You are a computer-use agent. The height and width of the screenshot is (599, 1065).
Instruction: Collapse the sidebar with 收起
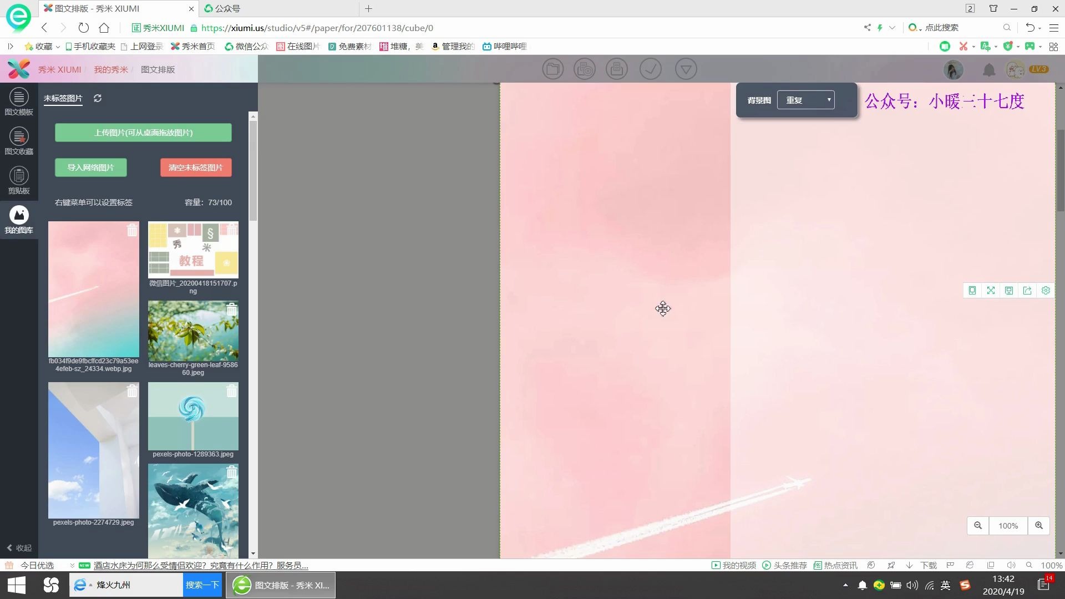[19, 548]
